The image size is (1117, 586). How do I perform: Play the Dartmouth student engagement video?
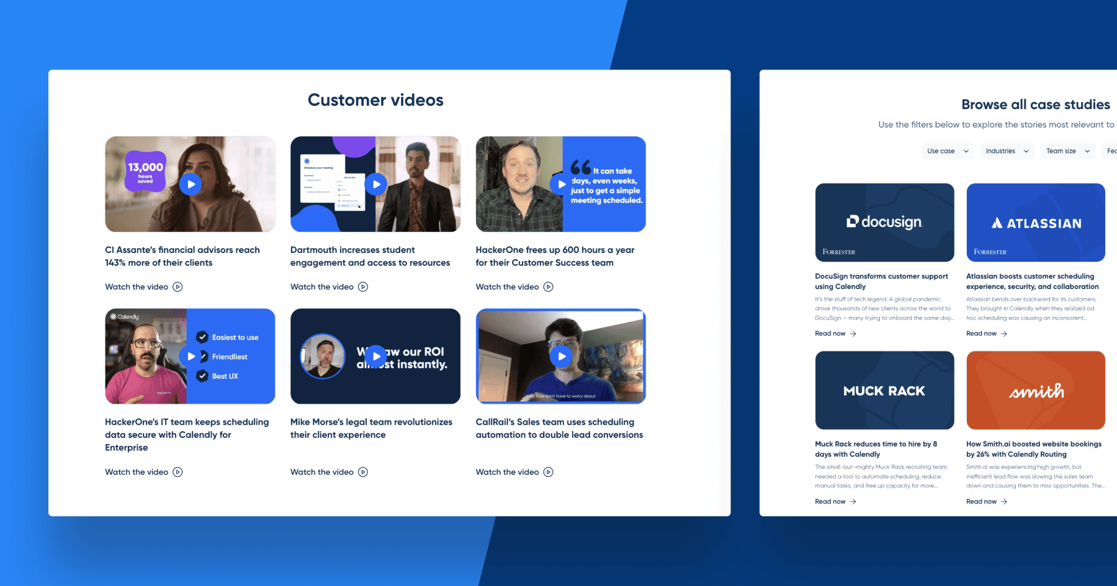tap(375, 184)
